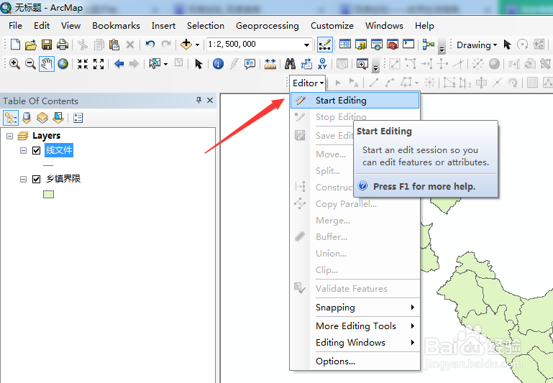Click List By Visibility icon
553x383 pixels.
click(x=42, y=118)
